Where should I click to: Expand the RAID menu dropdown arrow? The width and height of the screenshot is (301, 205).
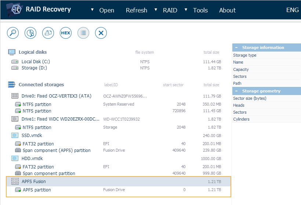click(x=156, y=10)
